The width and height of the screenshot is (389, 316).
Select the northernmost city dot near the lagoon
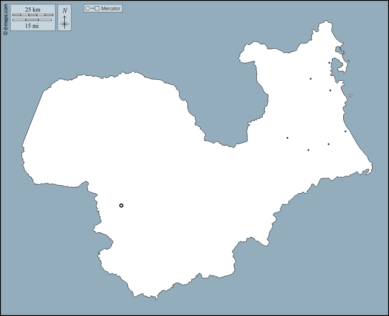coord(329,62)
